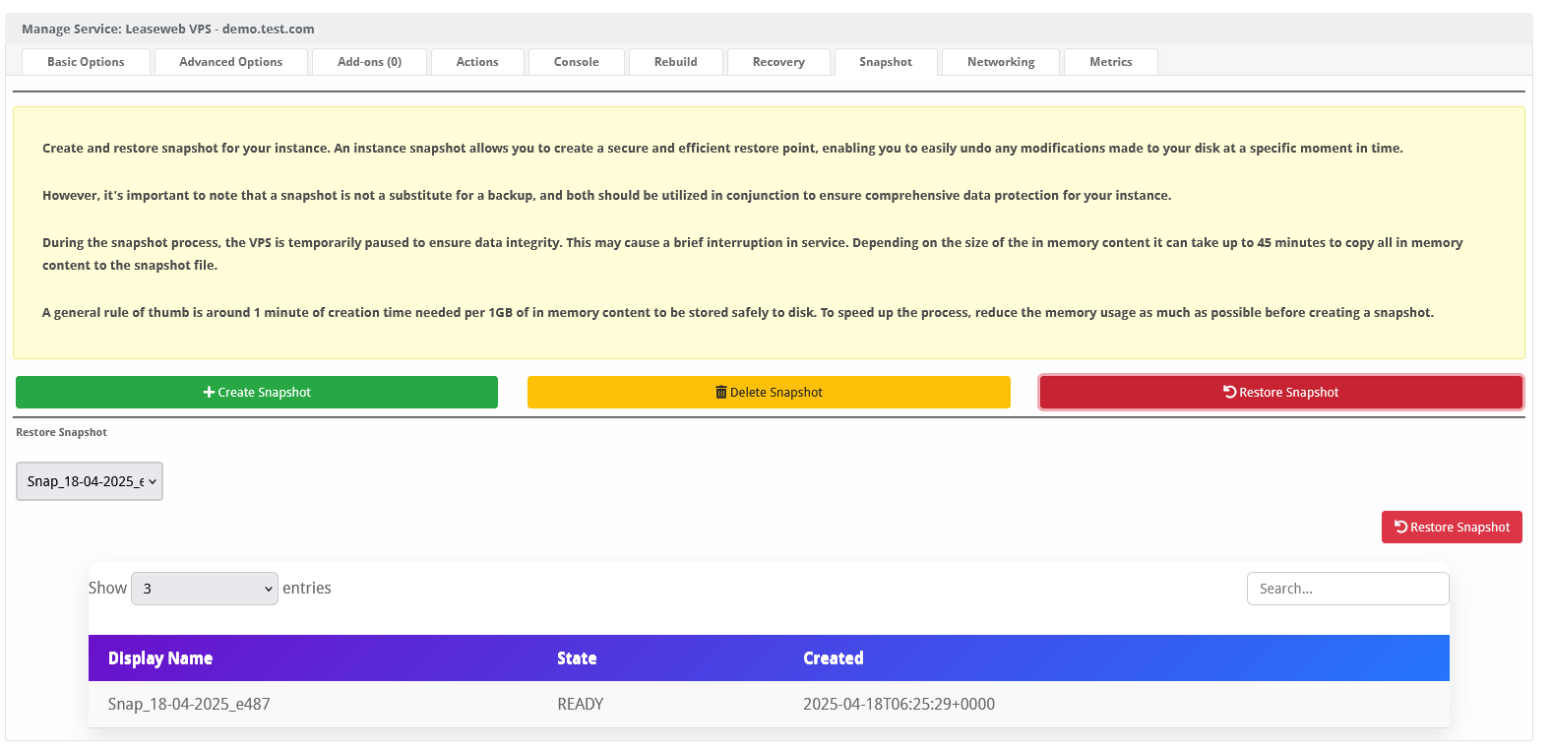The height and width of the screenshot is (750, 1551).
Task: Click the green Create Snapshot button
Action: (x=257, y=392)
